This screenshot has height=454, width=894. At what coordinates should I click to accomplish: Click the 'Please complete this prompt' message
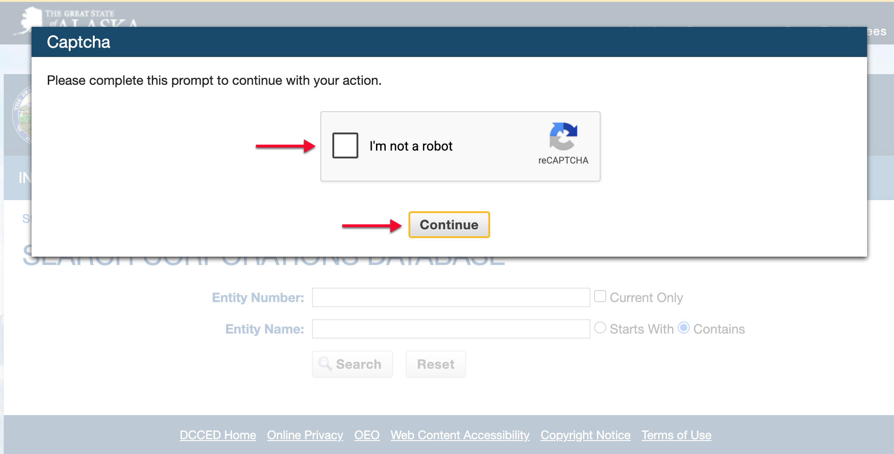point(214,81)
